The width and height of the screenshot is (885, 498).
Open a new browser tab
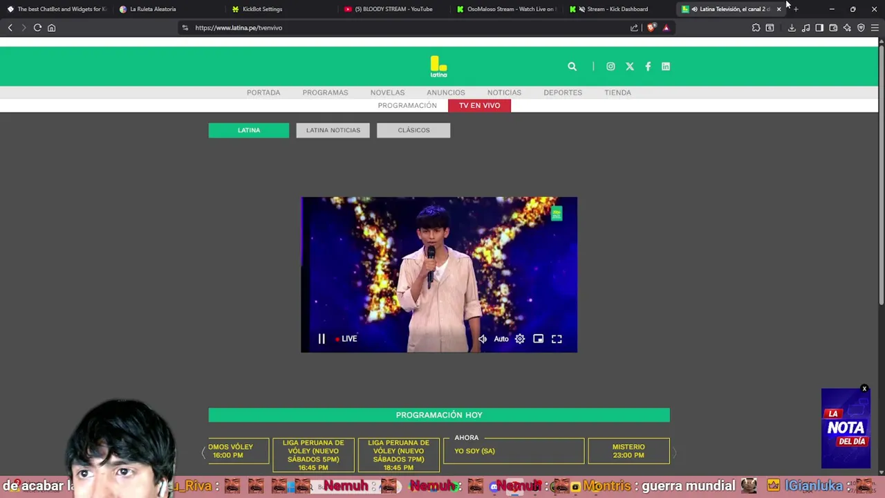[796, 9]
